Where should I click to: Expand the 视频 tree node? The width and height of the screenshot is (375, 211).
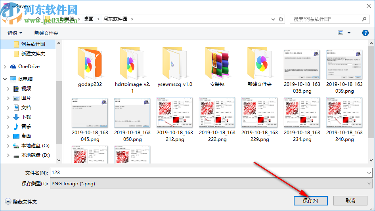[8, 89]
